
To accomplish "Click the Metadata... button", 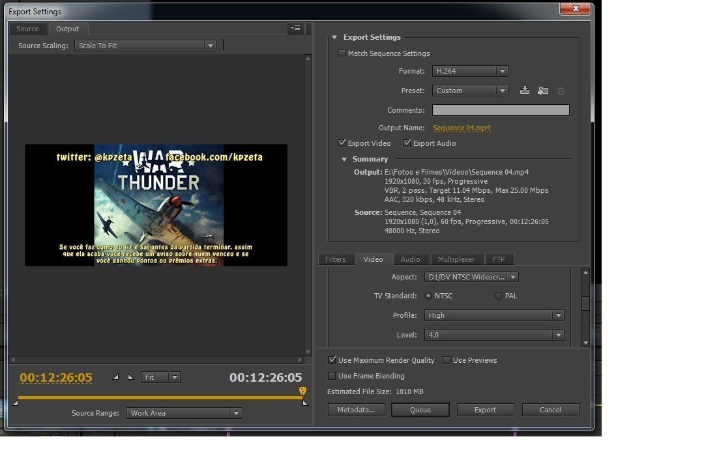I will pyautogui.click(x=356, y=410).
